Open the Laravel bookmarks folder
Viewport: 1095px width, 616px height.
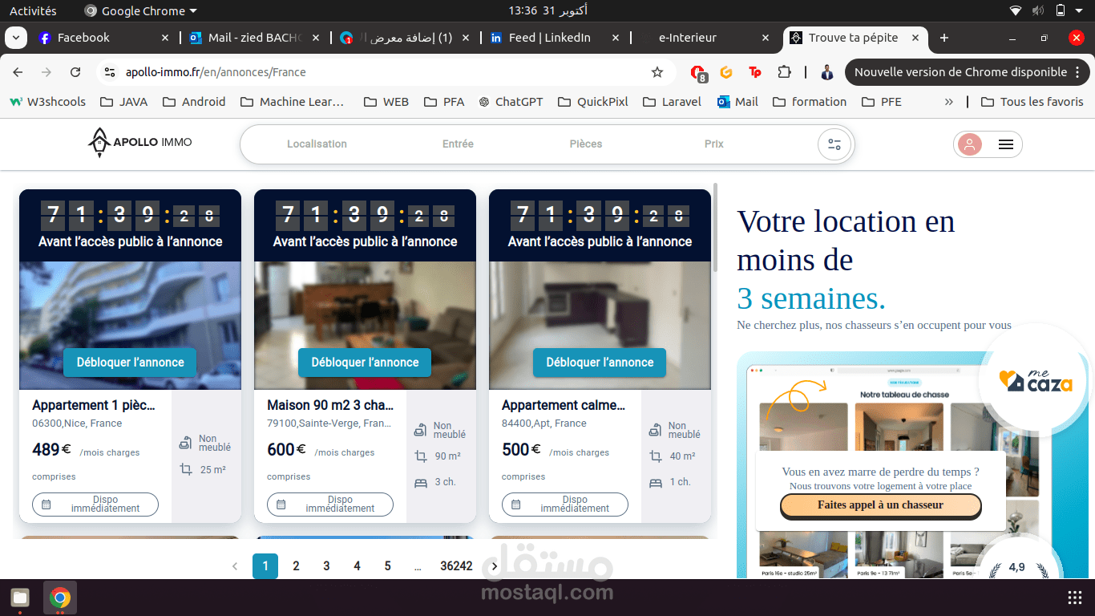click(672, 102)
